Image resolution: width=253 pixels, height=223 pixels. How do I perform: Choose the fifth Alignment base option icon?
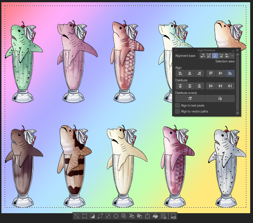point(227,56)
